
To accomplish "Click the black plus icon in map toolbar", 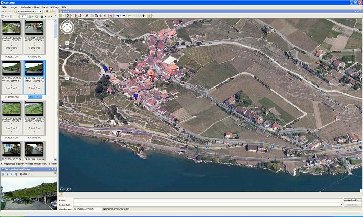I will (144, 16).
